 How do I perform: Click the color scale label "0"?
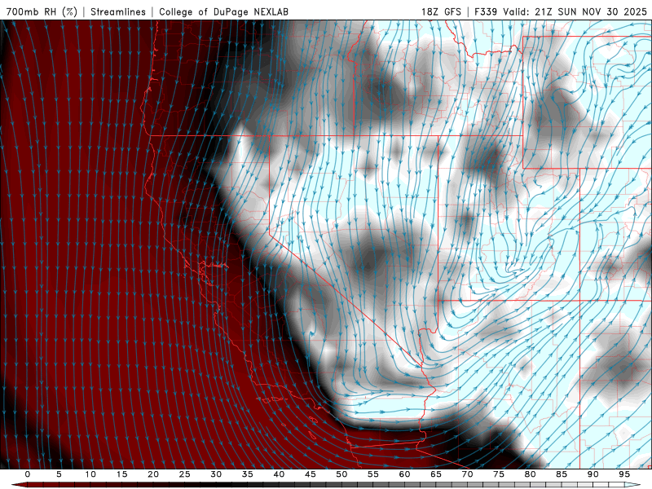click(x=28, y=474)
